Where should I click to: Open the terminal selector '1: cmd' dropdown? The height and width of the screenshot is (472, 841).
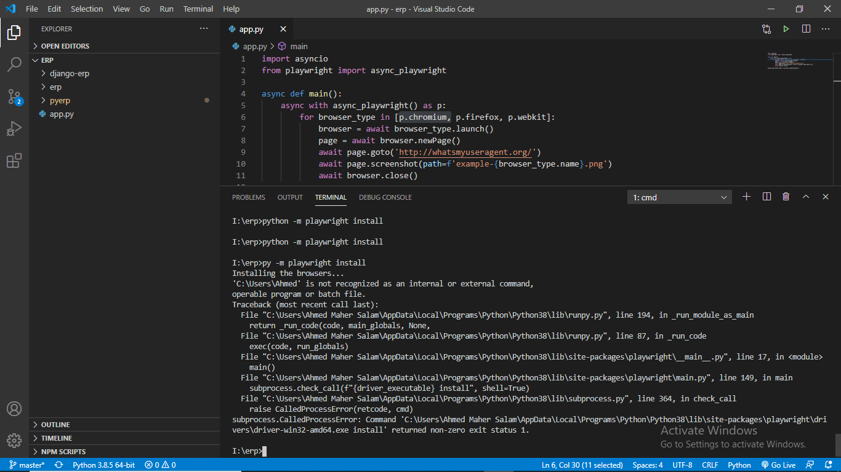680,197
